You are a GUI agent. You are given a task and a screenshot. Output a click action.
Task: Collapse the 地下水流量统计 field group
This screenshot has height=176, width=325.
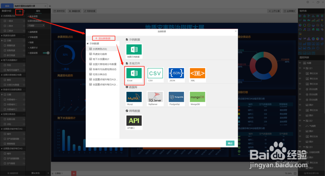(2, 60)
